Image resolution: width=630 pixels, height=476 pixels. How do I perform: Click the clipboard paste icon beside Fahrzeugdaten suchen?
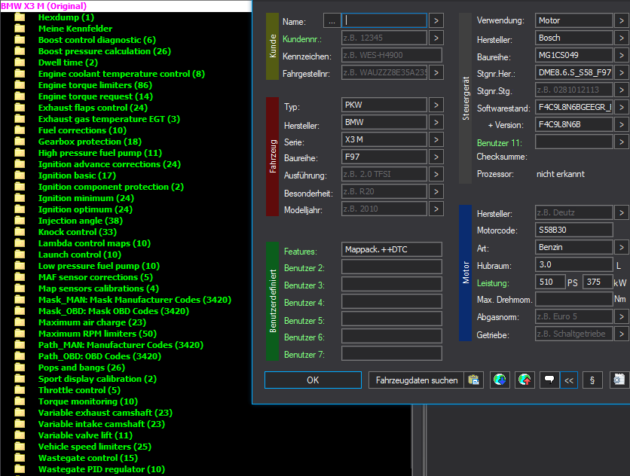click(474, 380)
